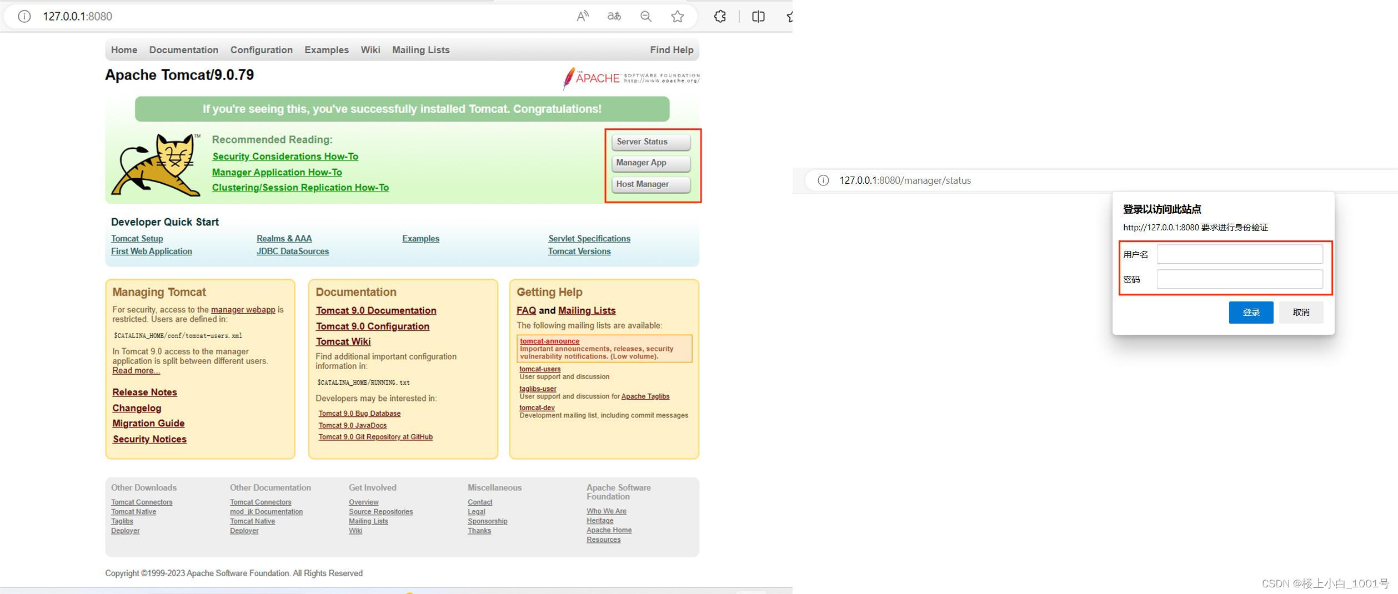
Task: Click the 取消 cancel button
Action: point(1301,312)
